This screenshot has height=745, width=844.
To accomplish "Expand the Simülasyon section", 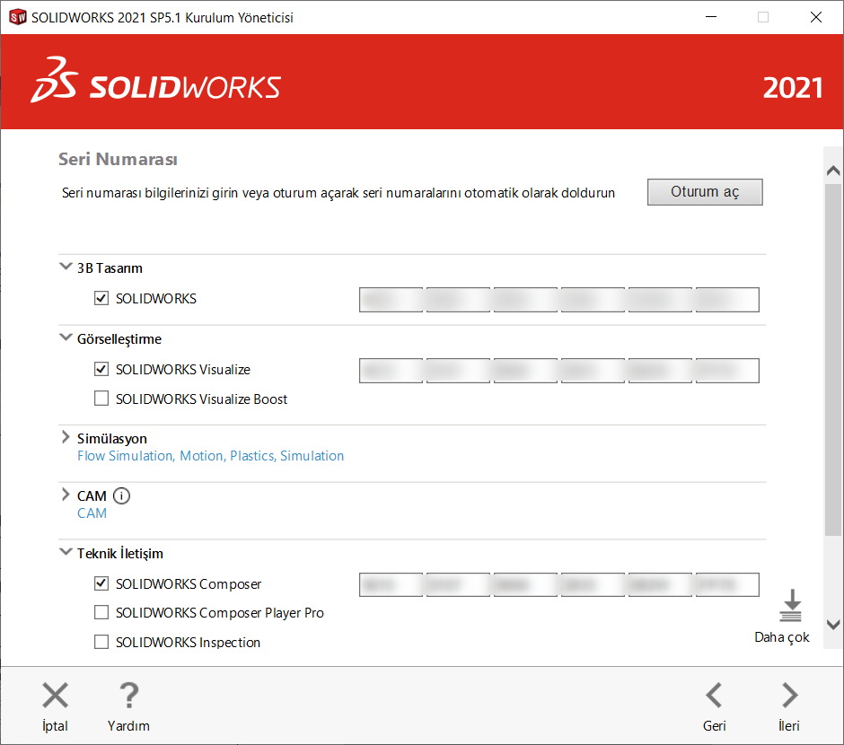I will point(66,437).
